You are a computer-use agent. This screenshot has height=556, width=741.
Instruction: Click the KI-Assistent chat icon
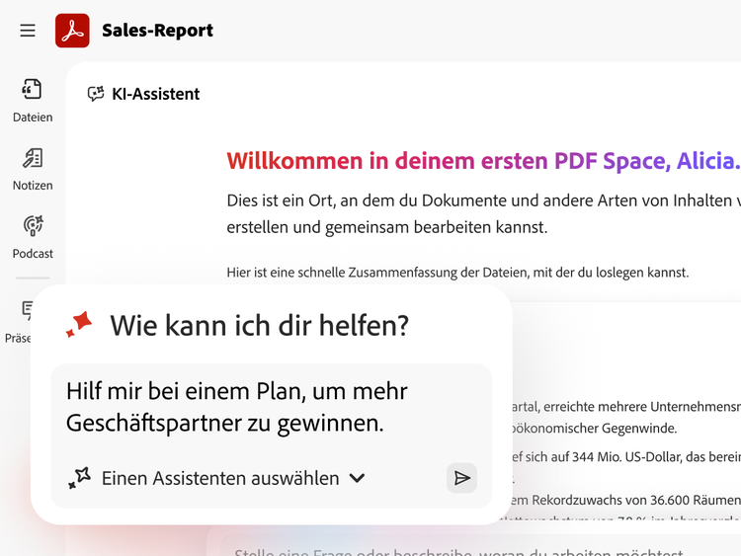point(96,94)
